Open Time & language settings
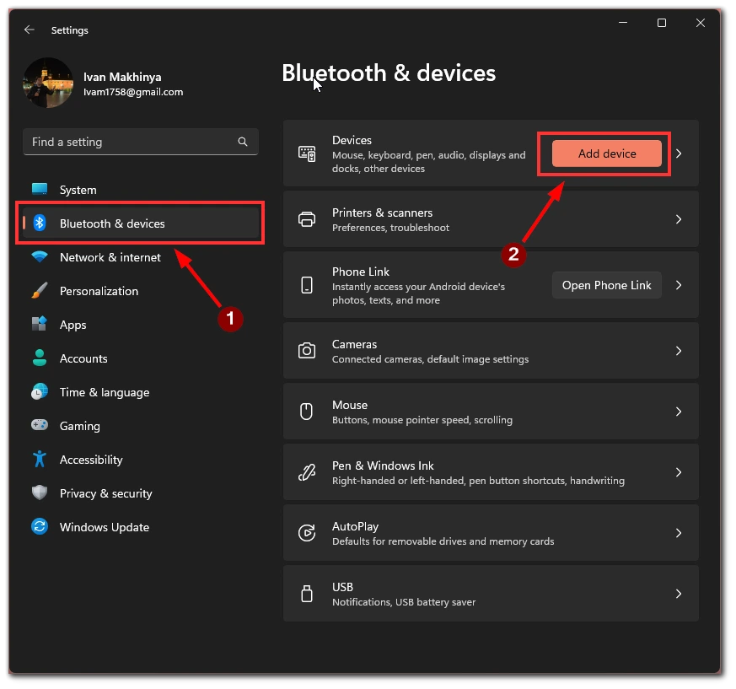736x689 pixels. (141, 392)
